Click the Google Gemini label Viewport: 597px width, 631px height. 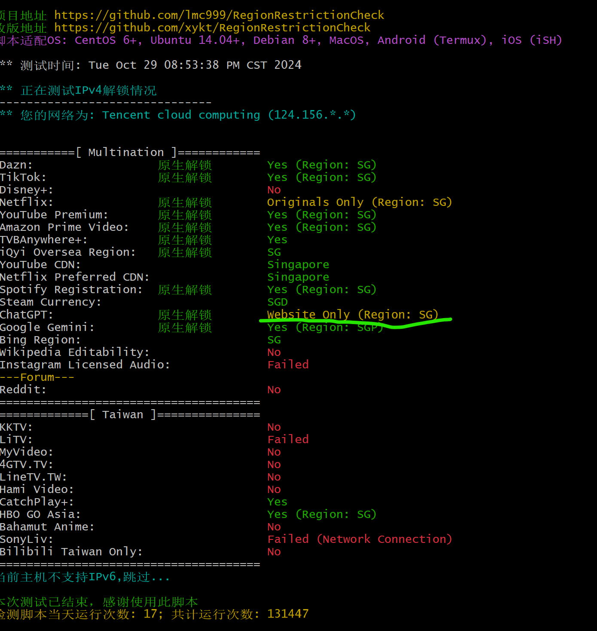(47, 327)
